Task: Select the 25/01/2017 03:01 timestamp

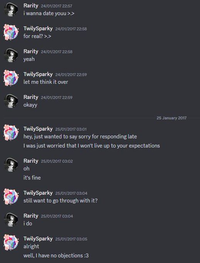Action: click(x=71, y=129)
